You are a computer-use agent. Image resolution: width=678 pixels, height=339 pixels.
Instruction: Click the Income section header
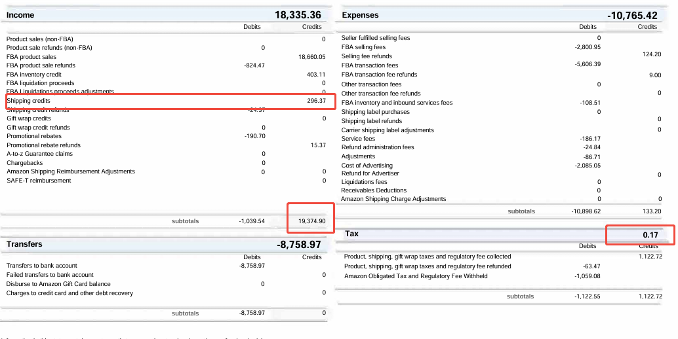20,15
